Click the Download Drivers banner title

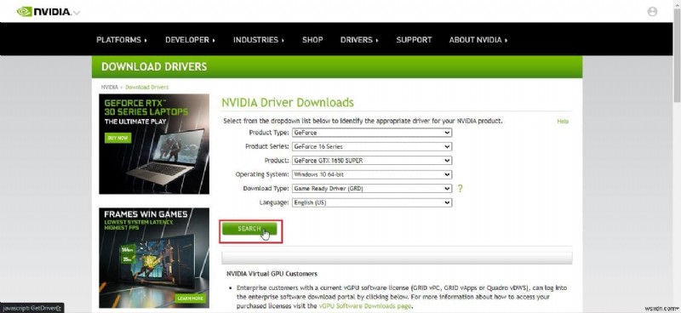tap(154, 67)
